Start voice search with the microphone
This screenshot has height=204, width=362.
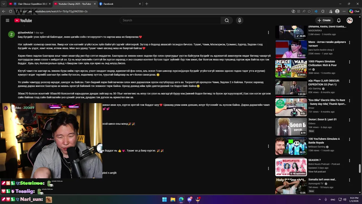click(240, 20)
